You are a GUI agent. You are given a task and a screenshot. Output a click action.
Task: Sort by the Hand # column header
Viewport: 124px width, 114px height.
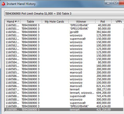(13, 22)
